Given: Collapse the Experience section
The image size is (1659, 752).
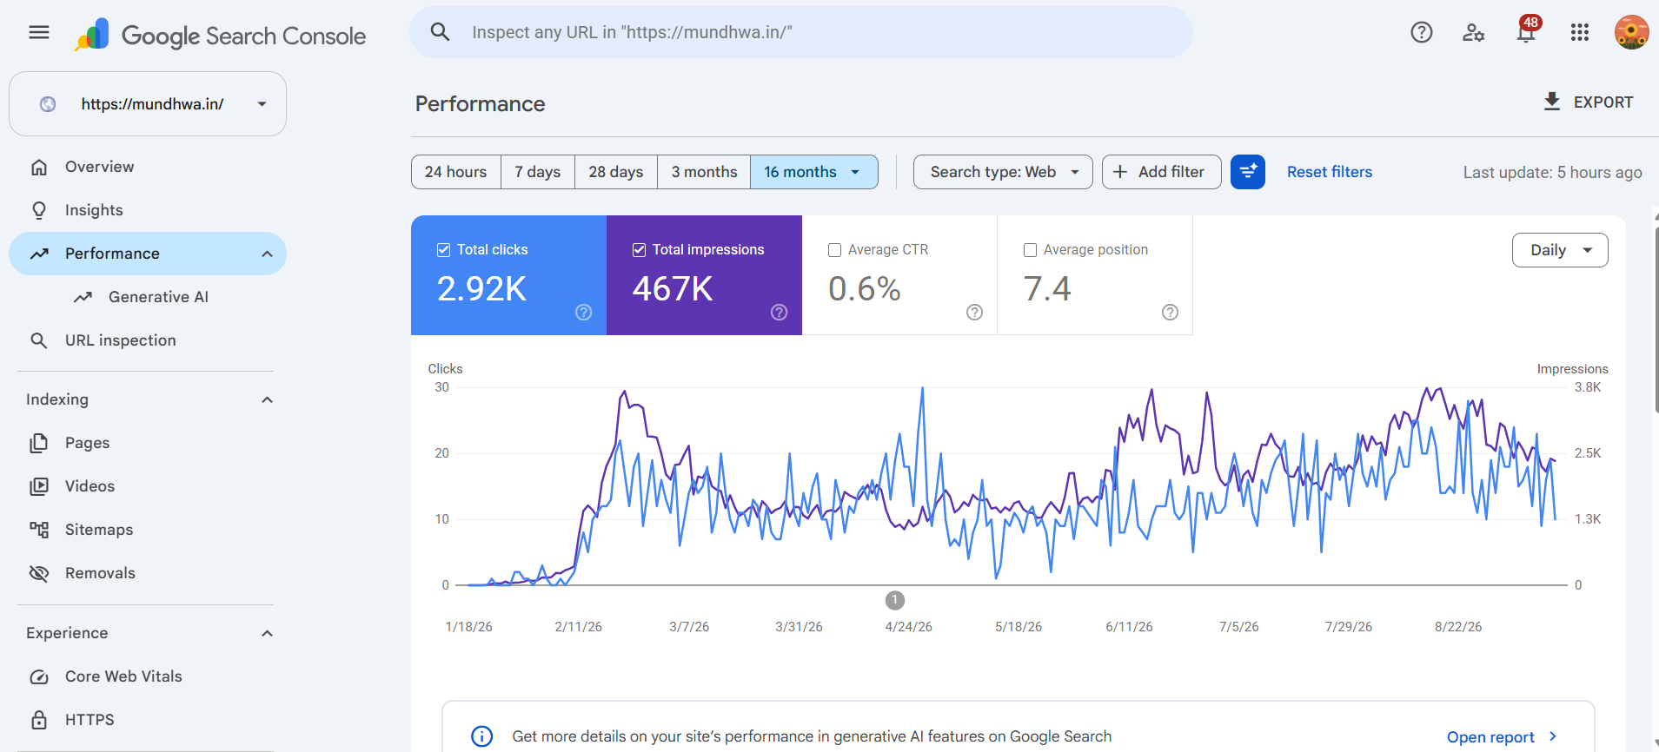Looking at the screenshot, I should coord(267,633).
